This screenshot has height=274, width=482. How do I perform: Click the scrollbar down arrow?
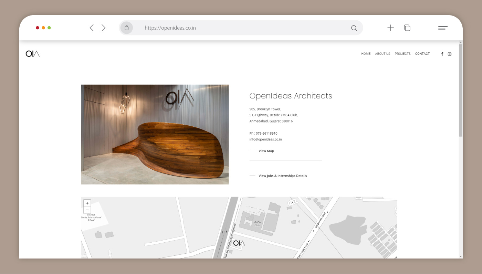461,256
